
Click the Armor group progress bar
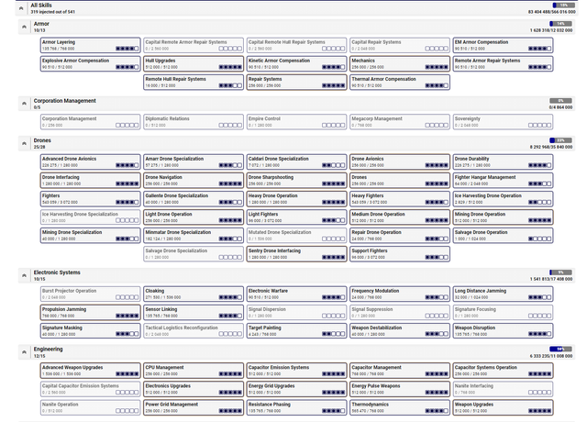click(x=560, y=24)
